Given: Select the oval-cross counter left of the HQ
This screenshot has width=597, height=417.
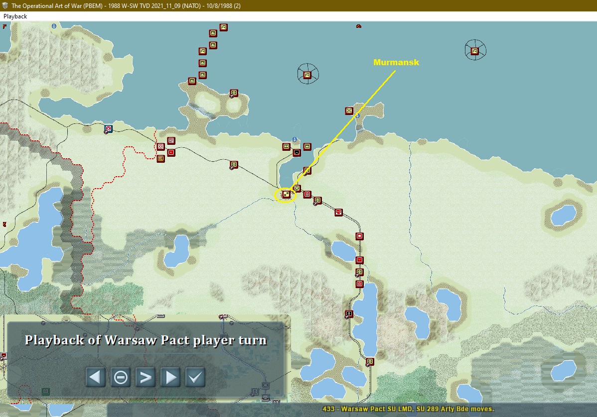Looking at the screenshot, I should 160,146.
